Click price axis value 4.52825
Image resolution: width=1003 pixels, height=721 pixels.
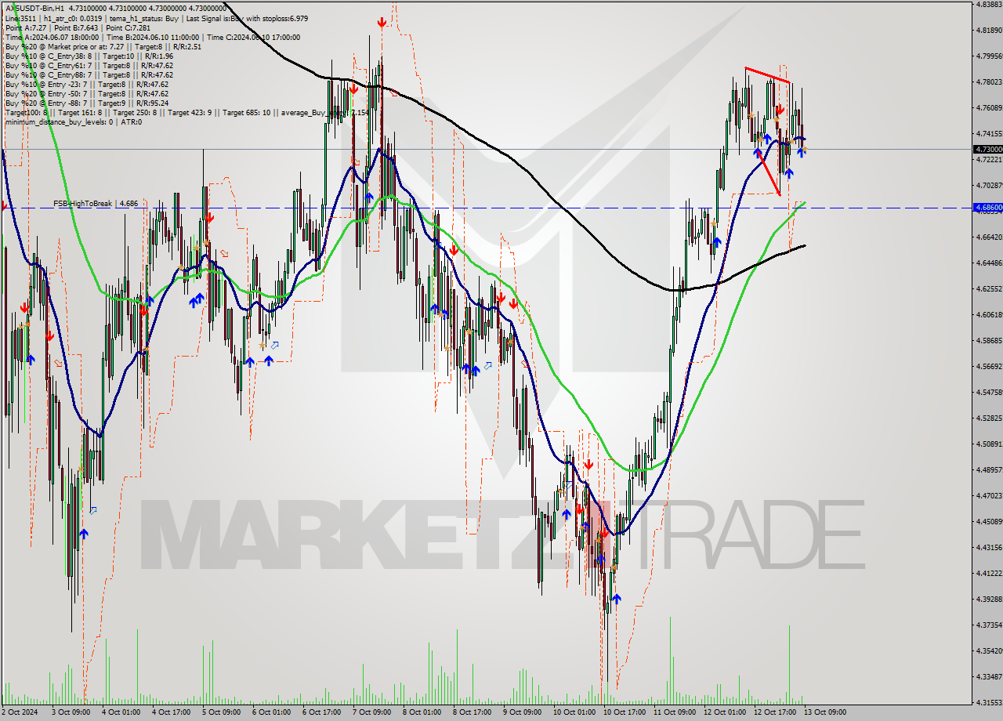[989, 418]
